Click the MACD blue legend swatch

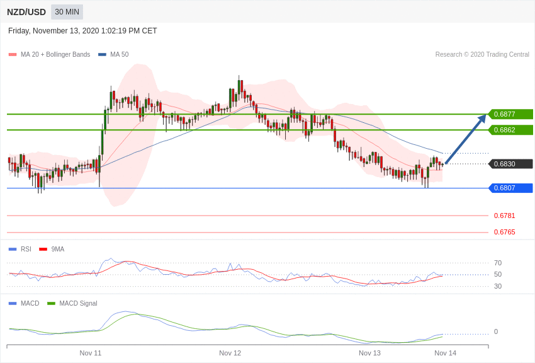pos(13,303)
